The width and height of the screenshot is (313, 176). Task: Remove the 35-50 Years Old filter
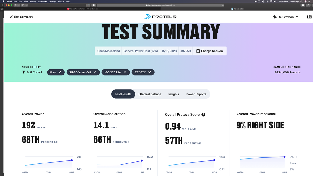95,72
